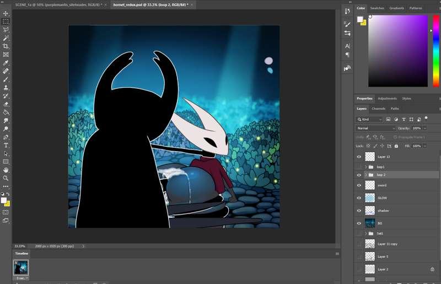The height and width of the screenshot is (284, 441).
Task: Select the Smudge tool
Action: [6, 120]
